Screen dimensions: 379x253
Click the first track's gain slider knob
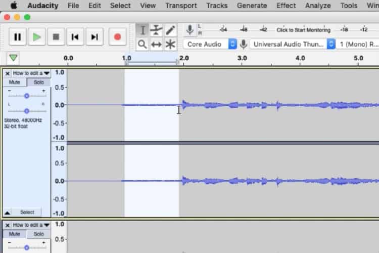[27, 96]
